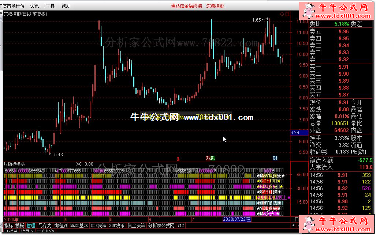
Task: Click the 另存为 button
Action: click(x=45, y=225)
